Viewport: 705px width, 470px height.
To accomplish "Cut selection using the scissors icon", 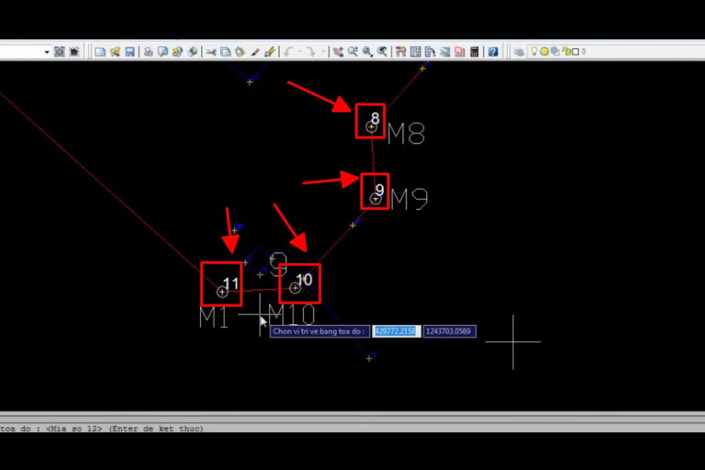I will (211, 51).
